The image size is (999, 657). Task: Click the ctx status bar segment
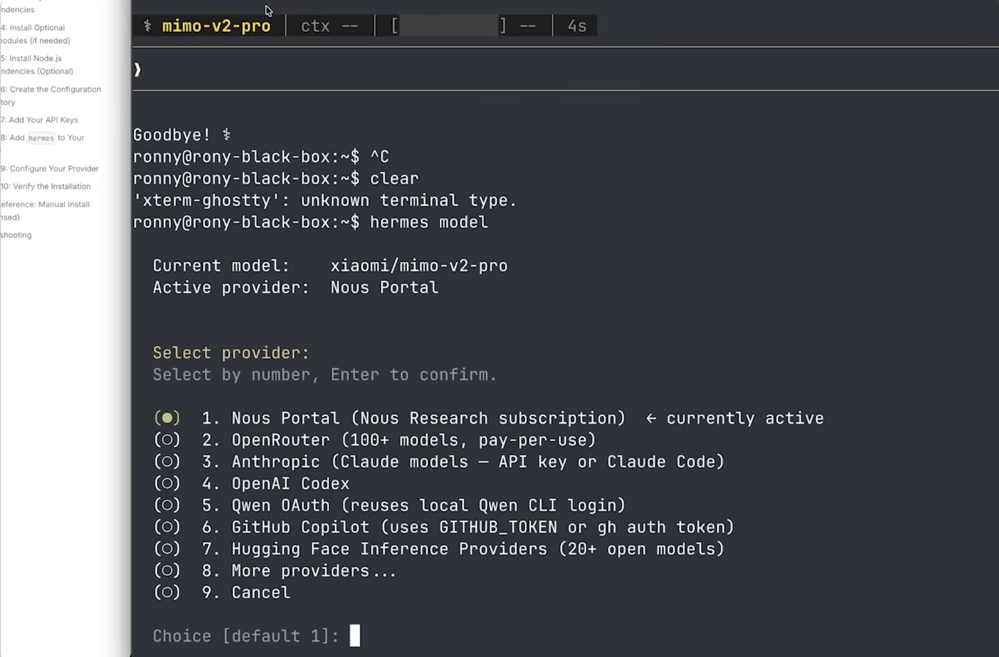[x=329, y=26]
